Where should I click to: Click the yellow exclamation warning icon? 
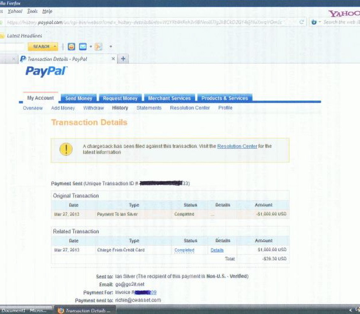pos(66,149)
